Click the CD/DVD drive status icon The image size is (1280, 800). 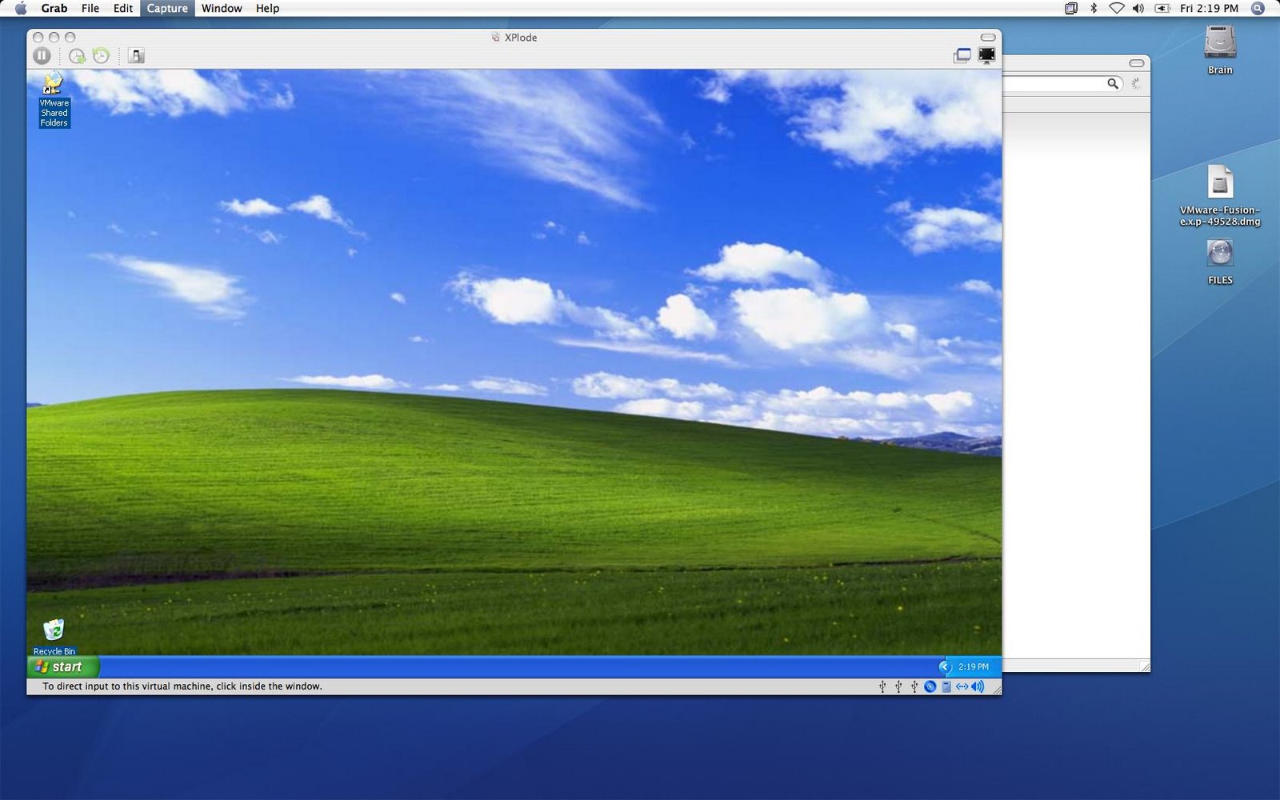coord(930,686)
